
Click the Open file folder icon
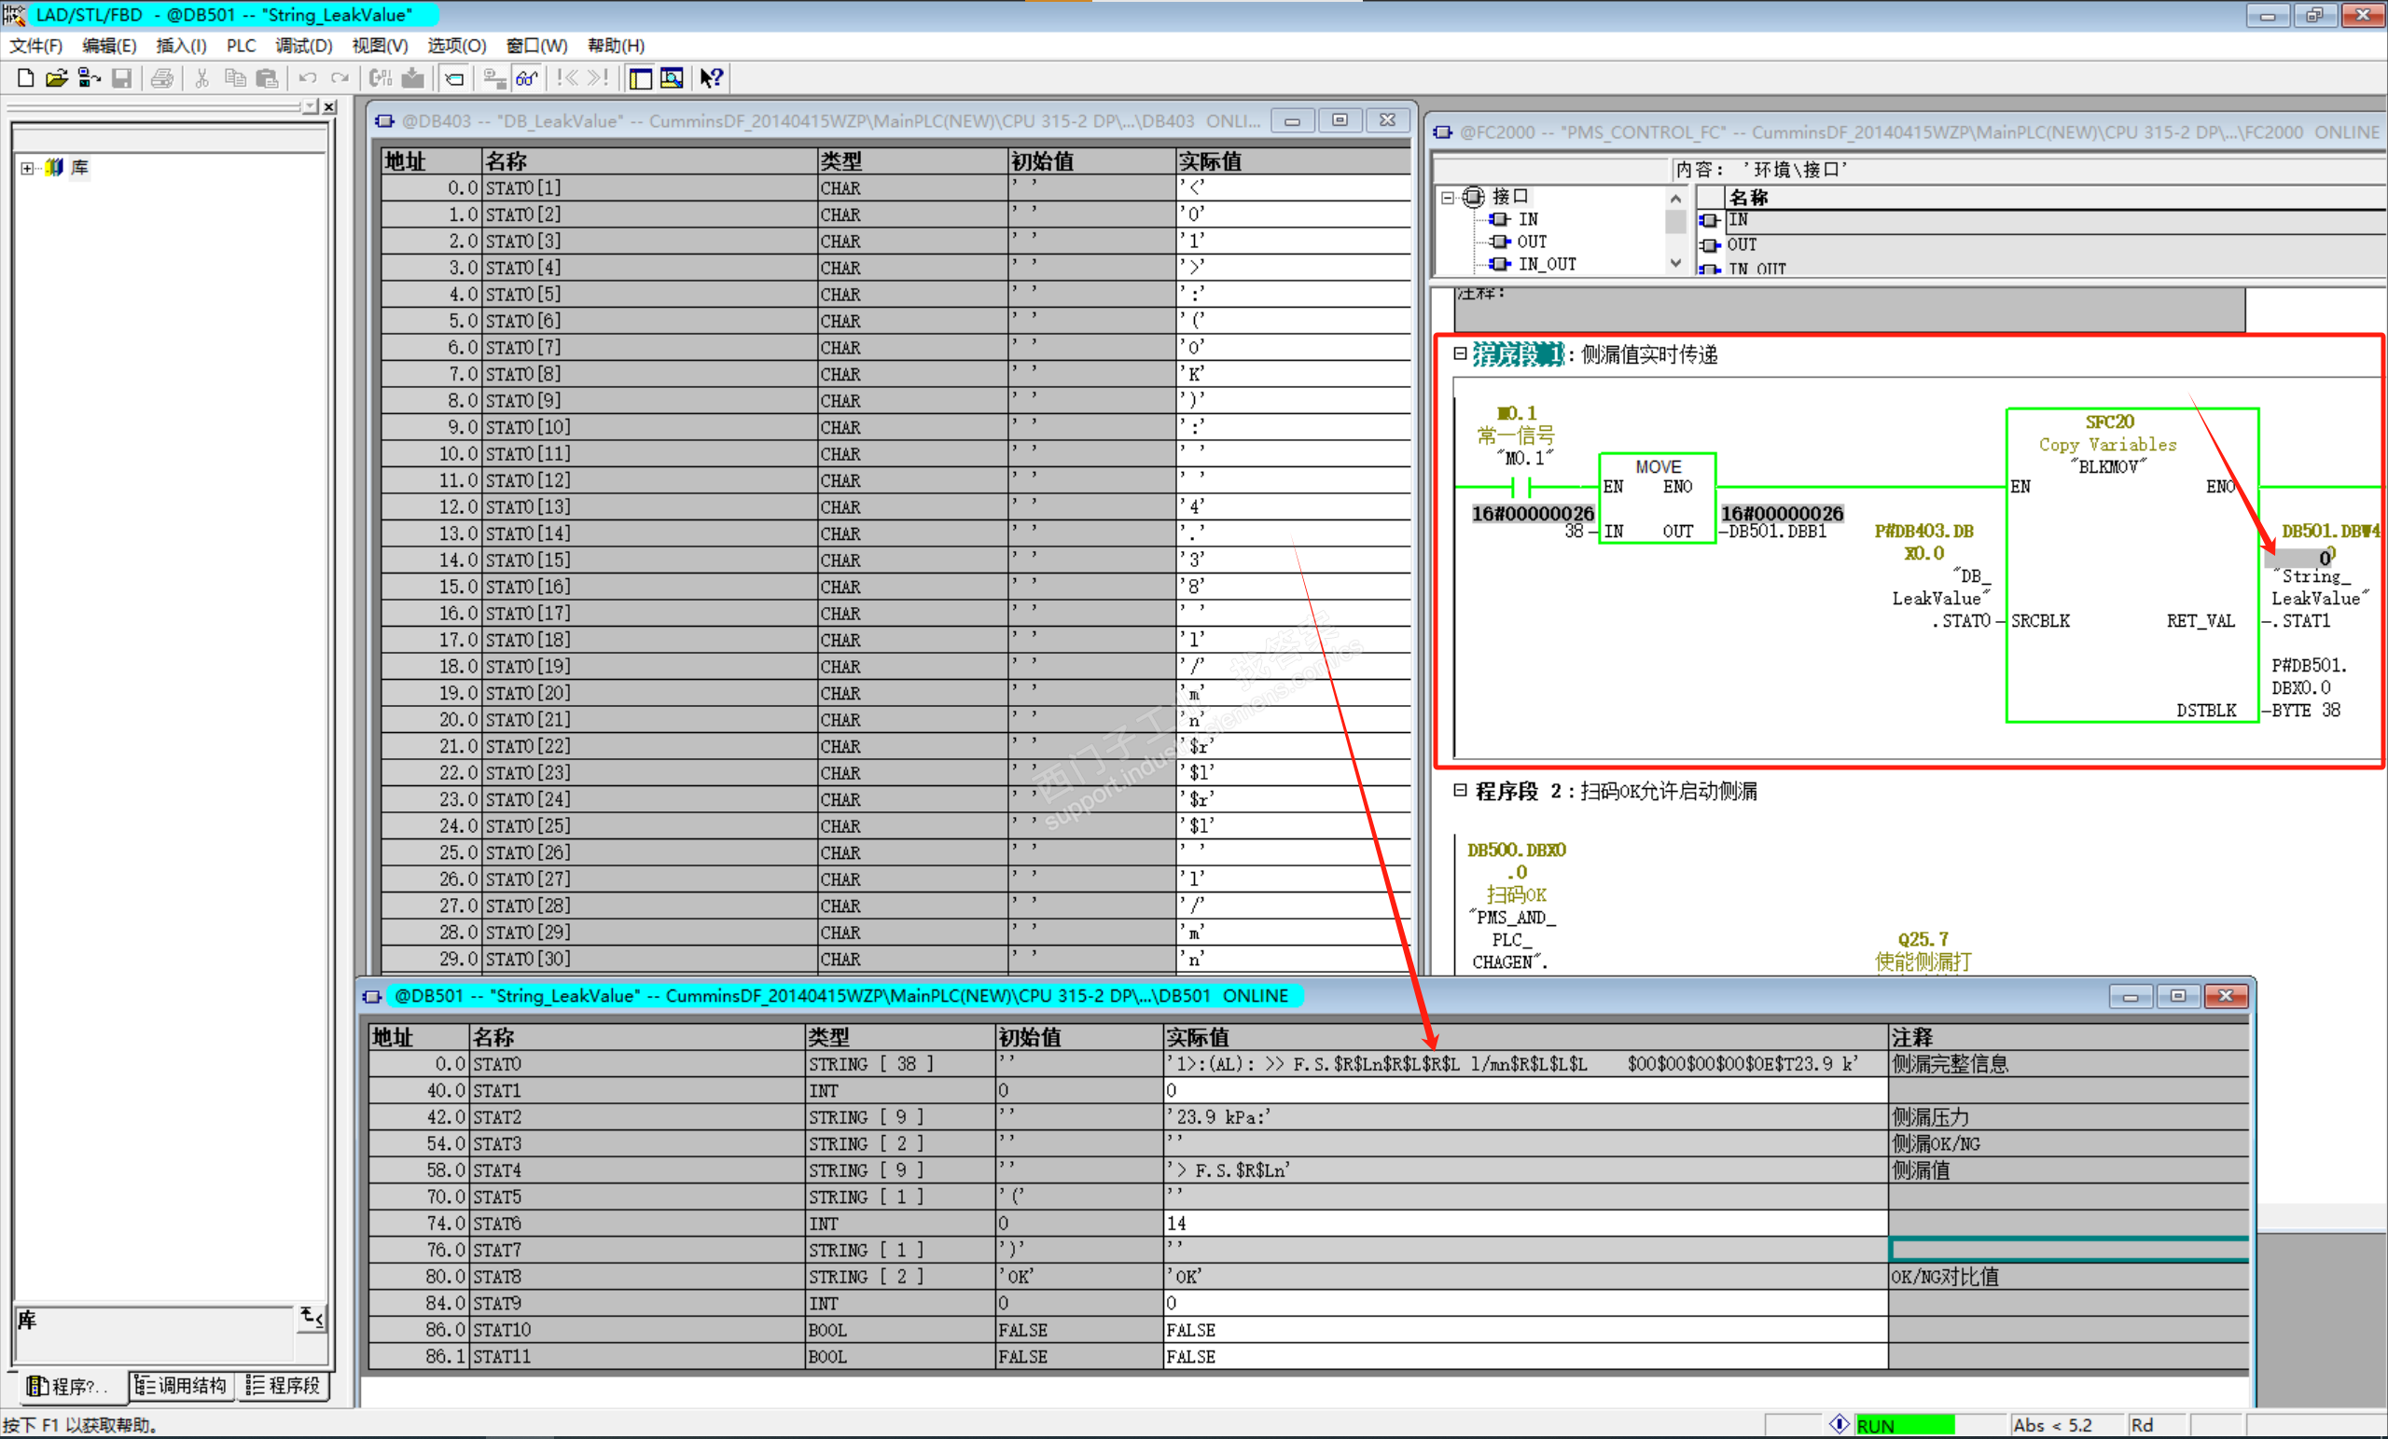point(56,78)
